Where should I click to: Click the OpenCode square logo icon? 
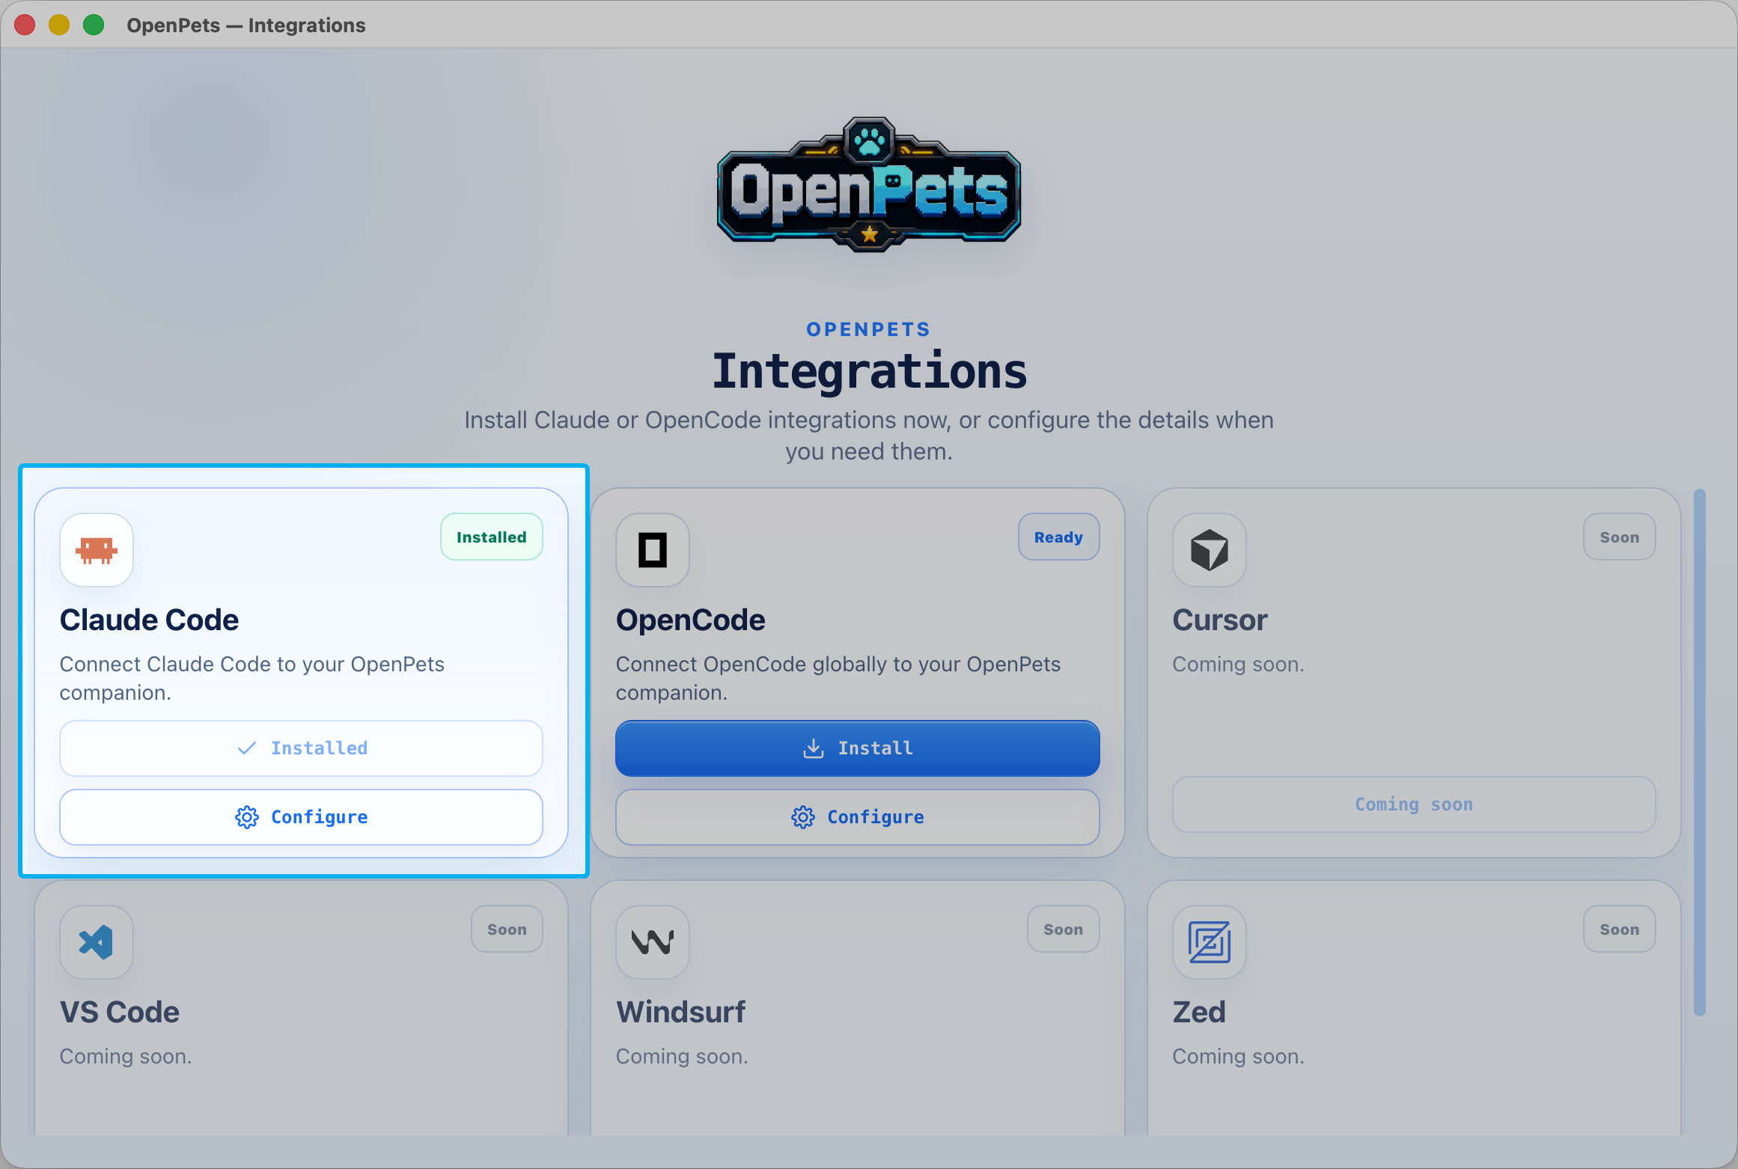coord(653,550)
